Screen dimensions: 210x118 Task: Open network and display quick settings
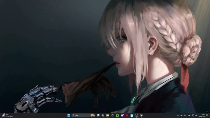click(193, 115)
